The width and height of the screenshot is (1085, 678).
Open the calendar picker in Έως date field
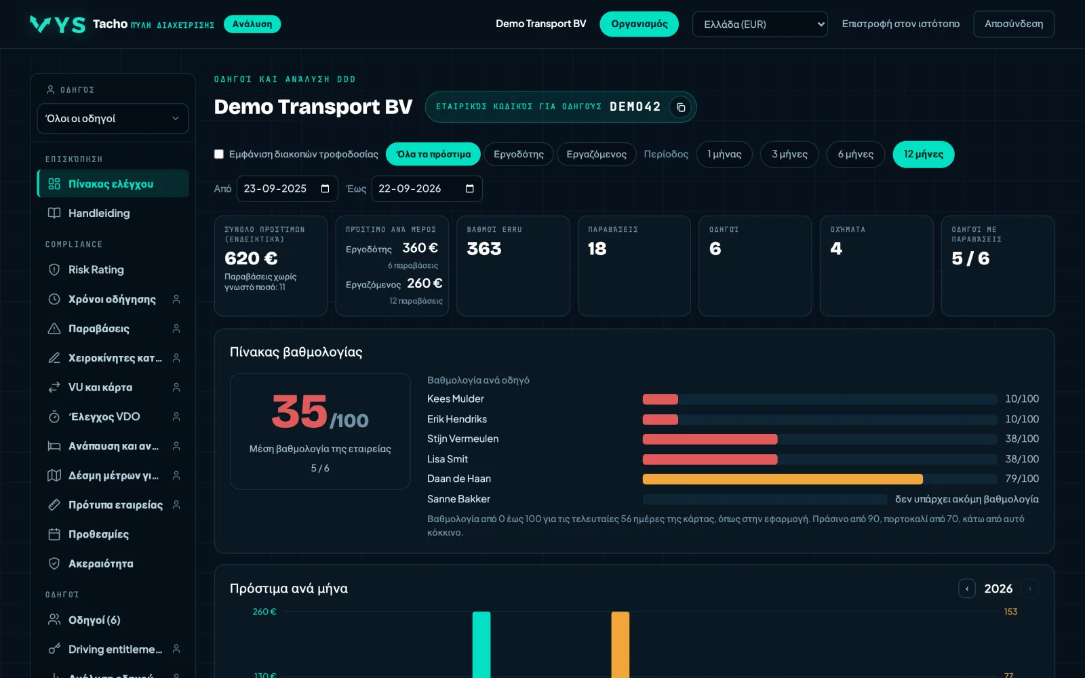coord(469,188)
